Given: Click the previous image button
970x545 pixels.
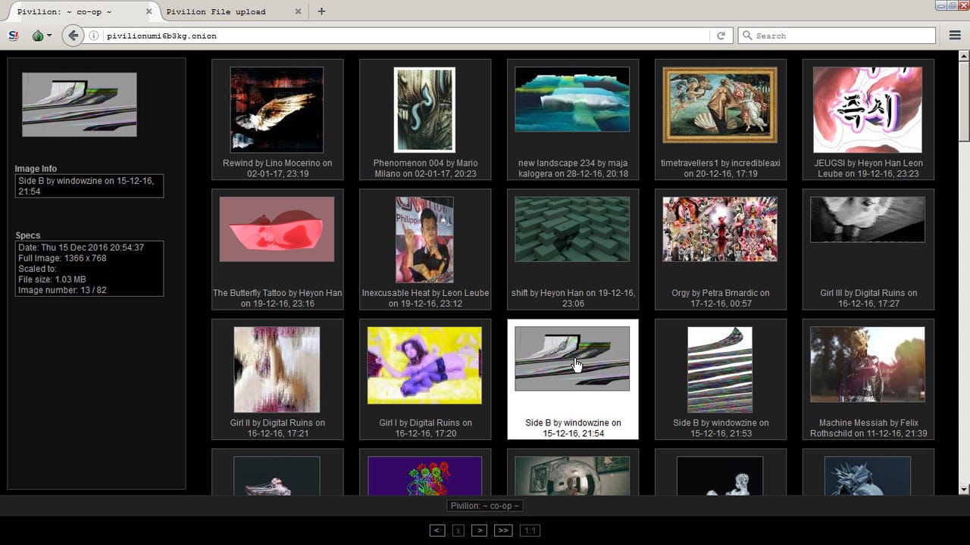Looking at the screenshot, I should point(436,530).
